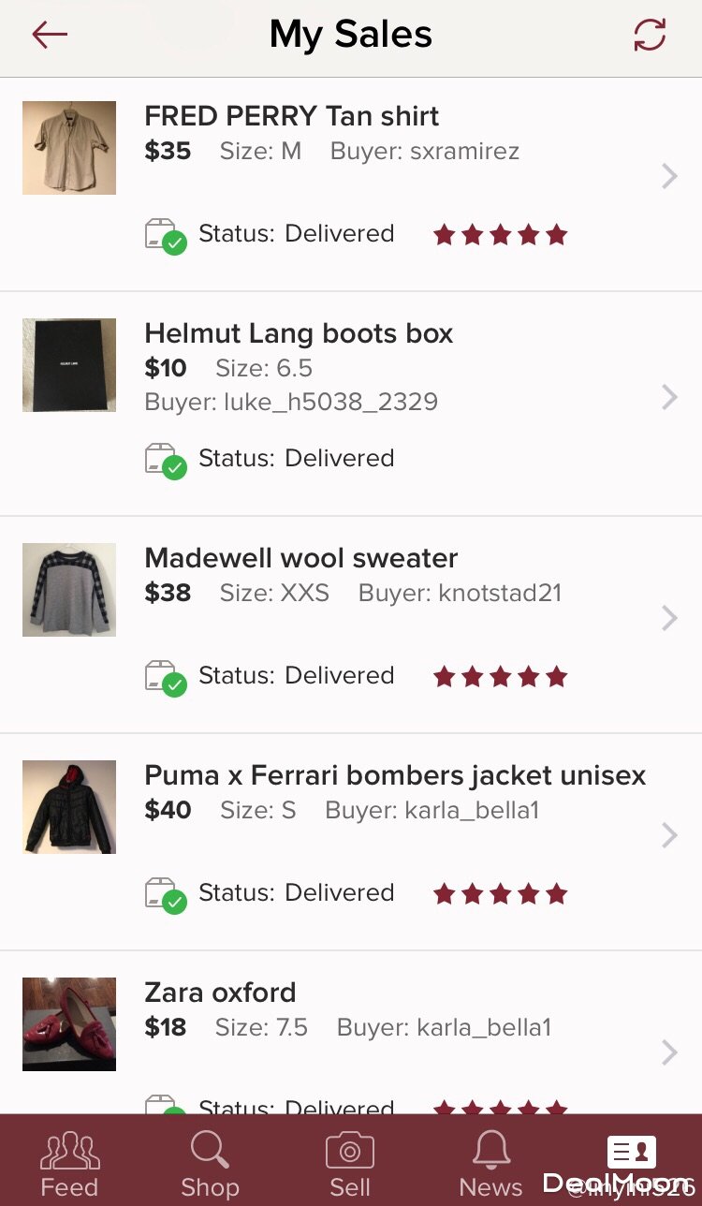Screen dimensions: 702x1206
Task: Tap the back arrow icon
Action: [x=50, y=36]
